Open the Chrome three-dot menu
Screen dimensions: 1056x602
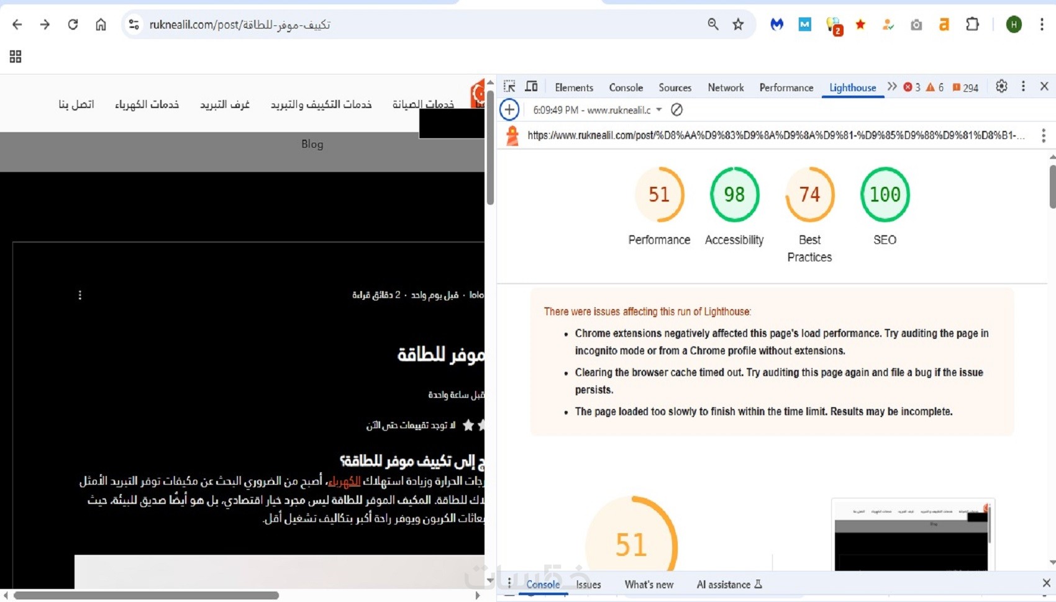coord(1042,24)
